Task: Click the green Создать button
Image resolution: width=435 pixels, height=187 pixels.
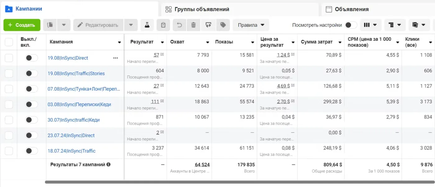Action: tap(22, 25)
